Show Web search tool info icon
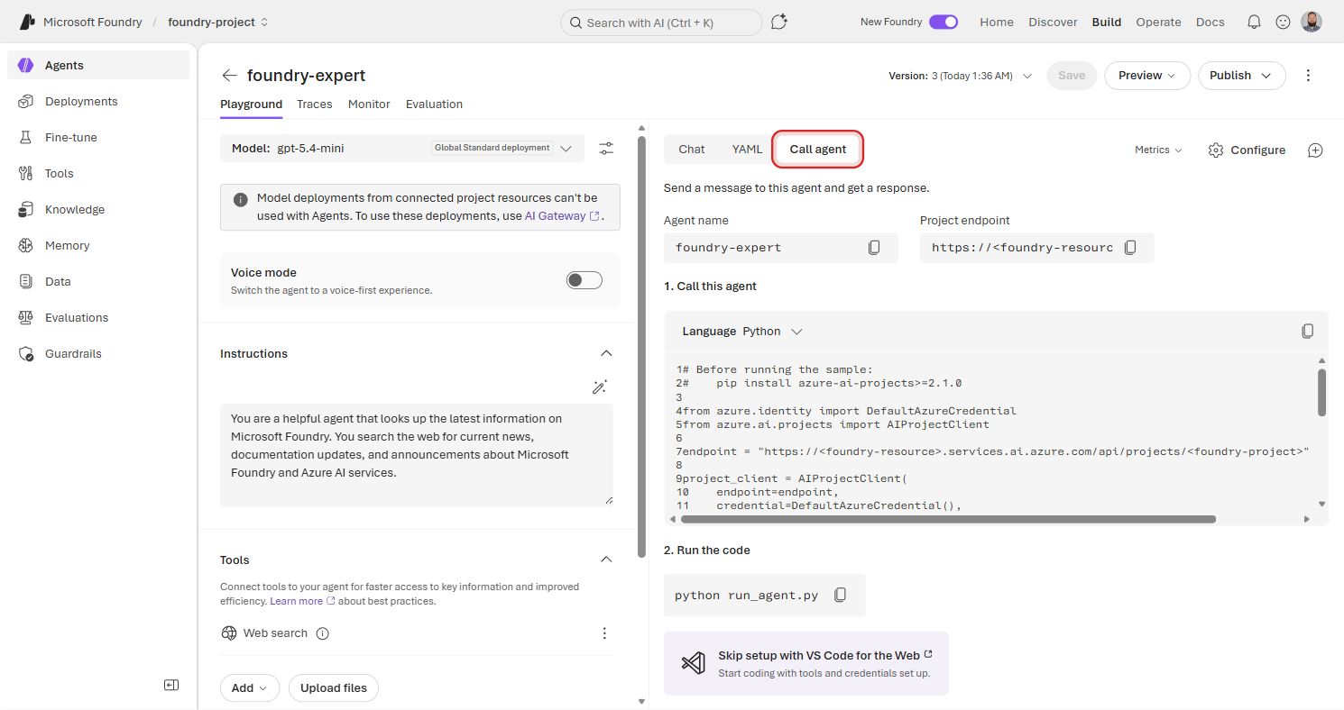This screenshot has width=1344, height=710. [323, 633]
